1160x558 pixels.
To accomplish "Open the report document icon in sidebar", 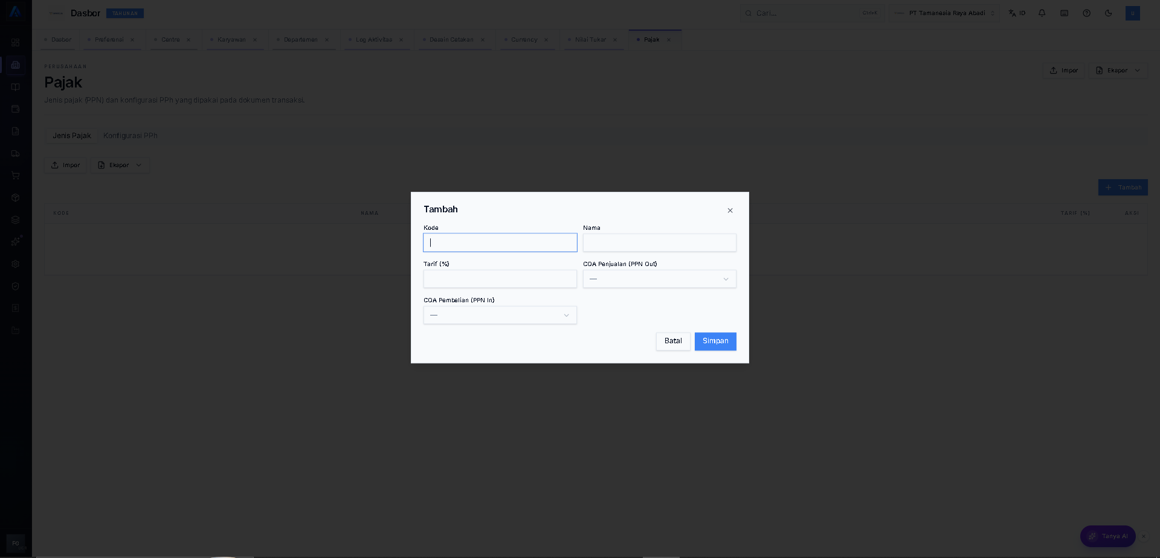I will click(x=16, y=131).
